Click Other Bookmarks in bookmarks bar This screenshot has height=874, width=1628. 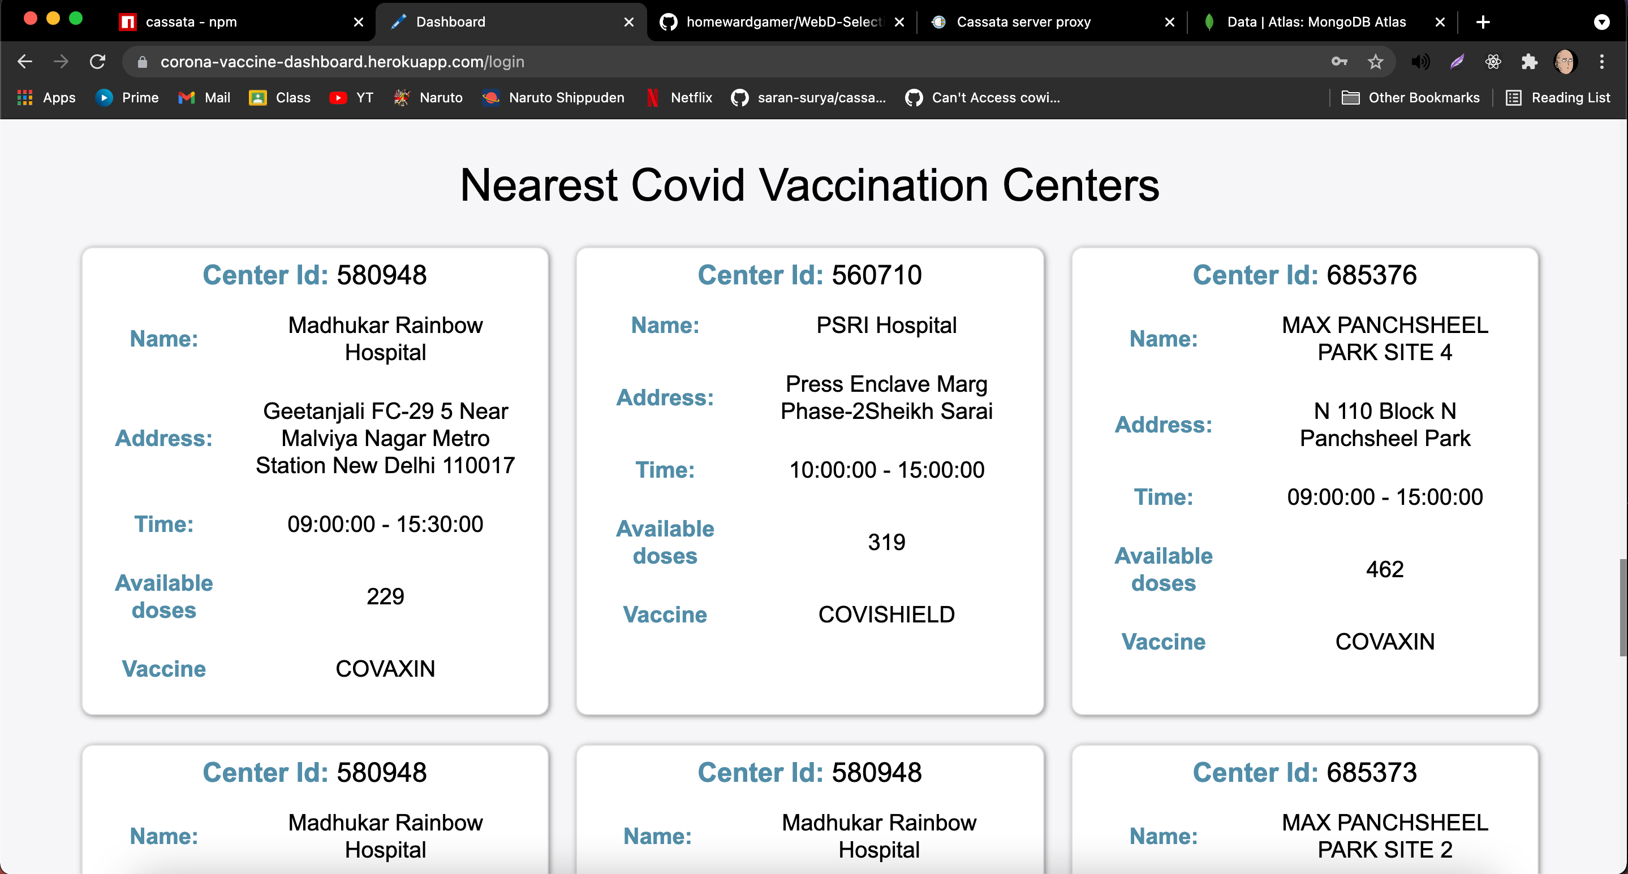1411,98
